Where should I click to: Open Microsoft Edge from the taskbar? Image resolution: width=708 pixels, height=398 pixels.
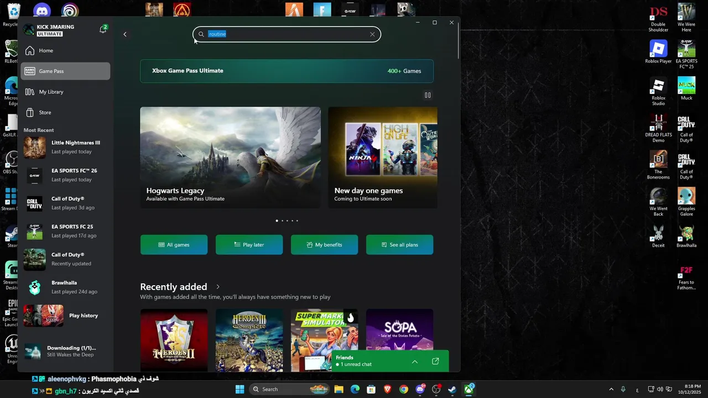point(355,389)
